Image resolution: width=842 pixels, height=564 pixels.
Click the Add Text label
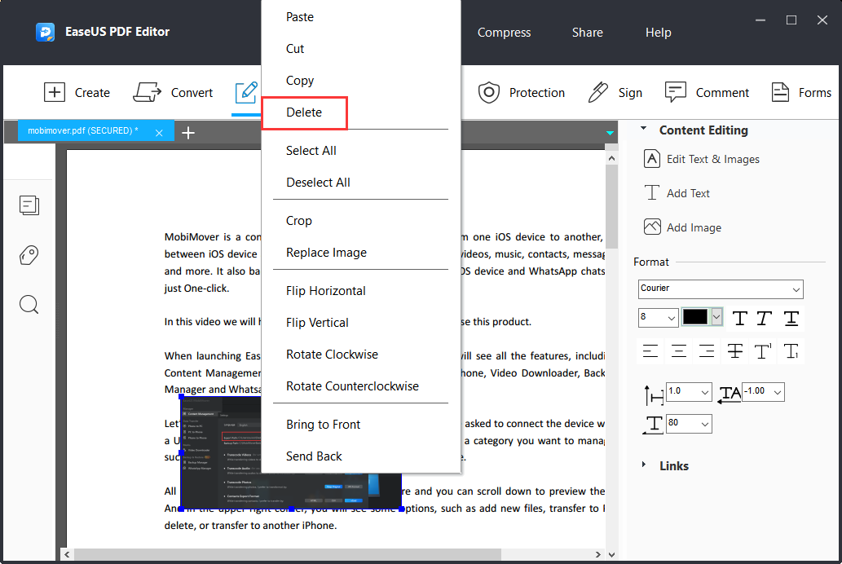689,193
